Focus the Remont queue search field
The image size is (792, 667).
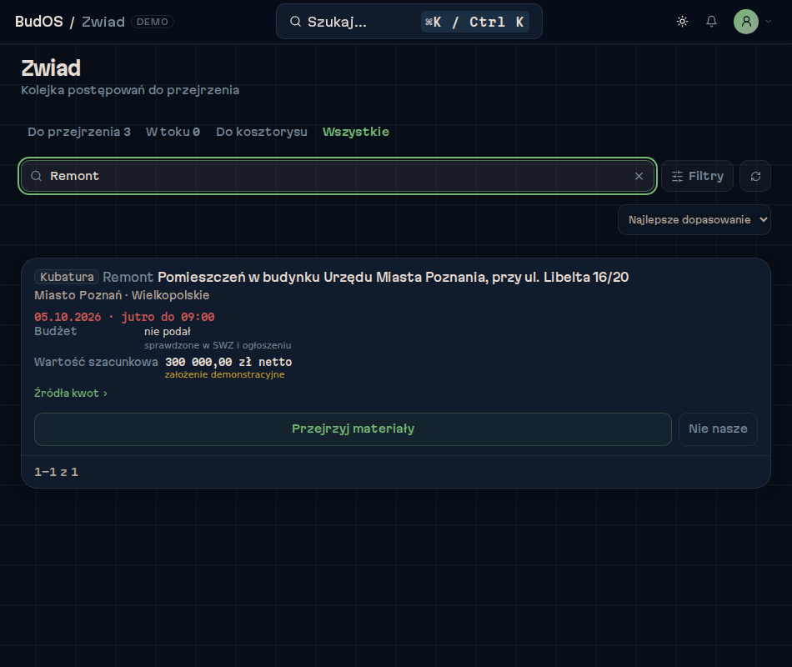[x=338, y=176]
